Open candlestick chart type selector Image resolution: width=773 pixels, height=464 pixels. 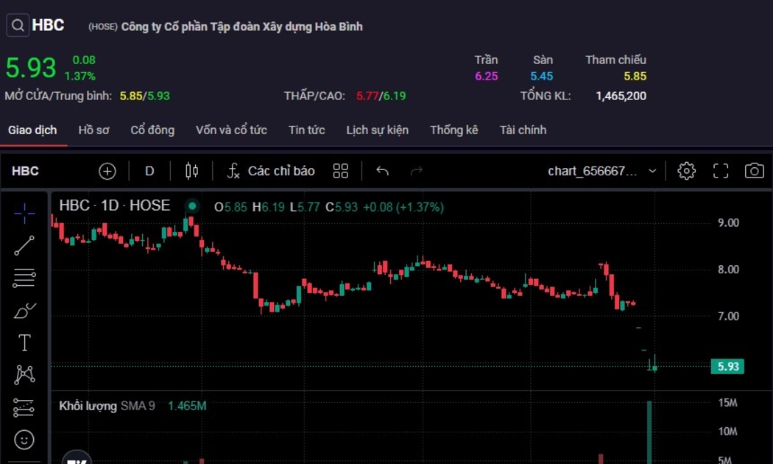191,172
